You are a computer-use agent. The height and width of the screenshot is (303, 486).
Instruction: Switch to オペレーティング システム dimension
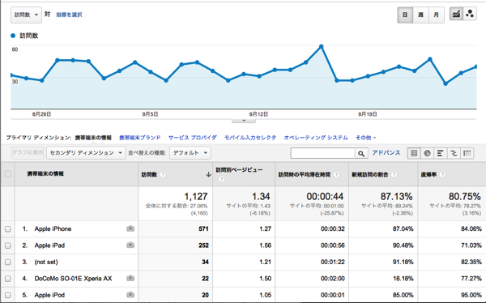click(x=316, y=138)
